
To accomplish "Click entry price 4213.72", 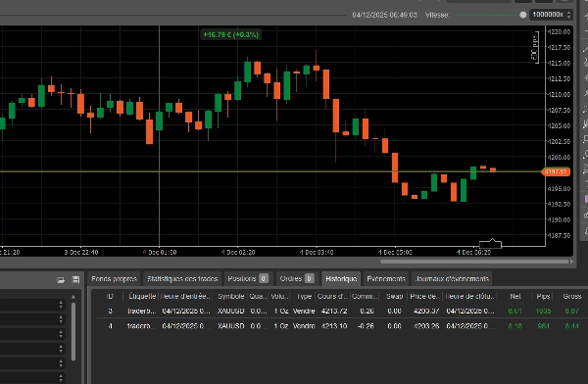I will point(334,312).
